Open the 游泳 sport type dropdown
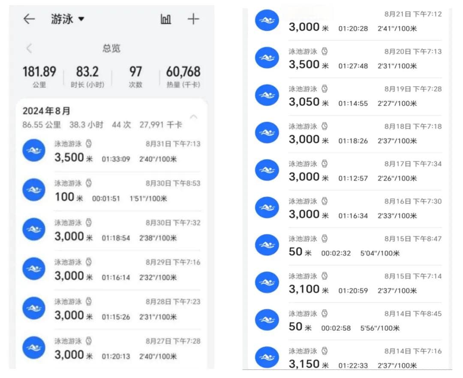Screen dimensions: 463x378 tap(67, 19)
